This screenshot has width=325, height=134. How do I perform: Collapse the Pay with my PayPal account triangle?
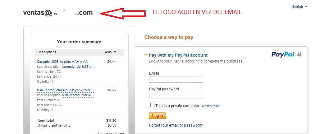pos(146,55)
